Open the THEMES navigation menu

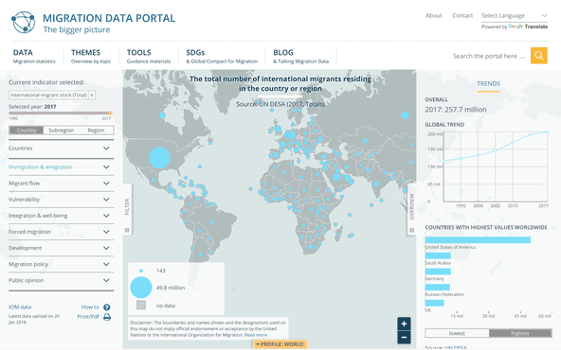(x=91, y=56)
